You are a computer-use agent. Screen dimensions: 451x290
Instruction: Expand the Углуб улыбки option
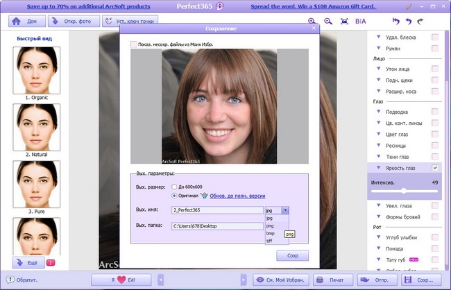(x=379, y=237)
